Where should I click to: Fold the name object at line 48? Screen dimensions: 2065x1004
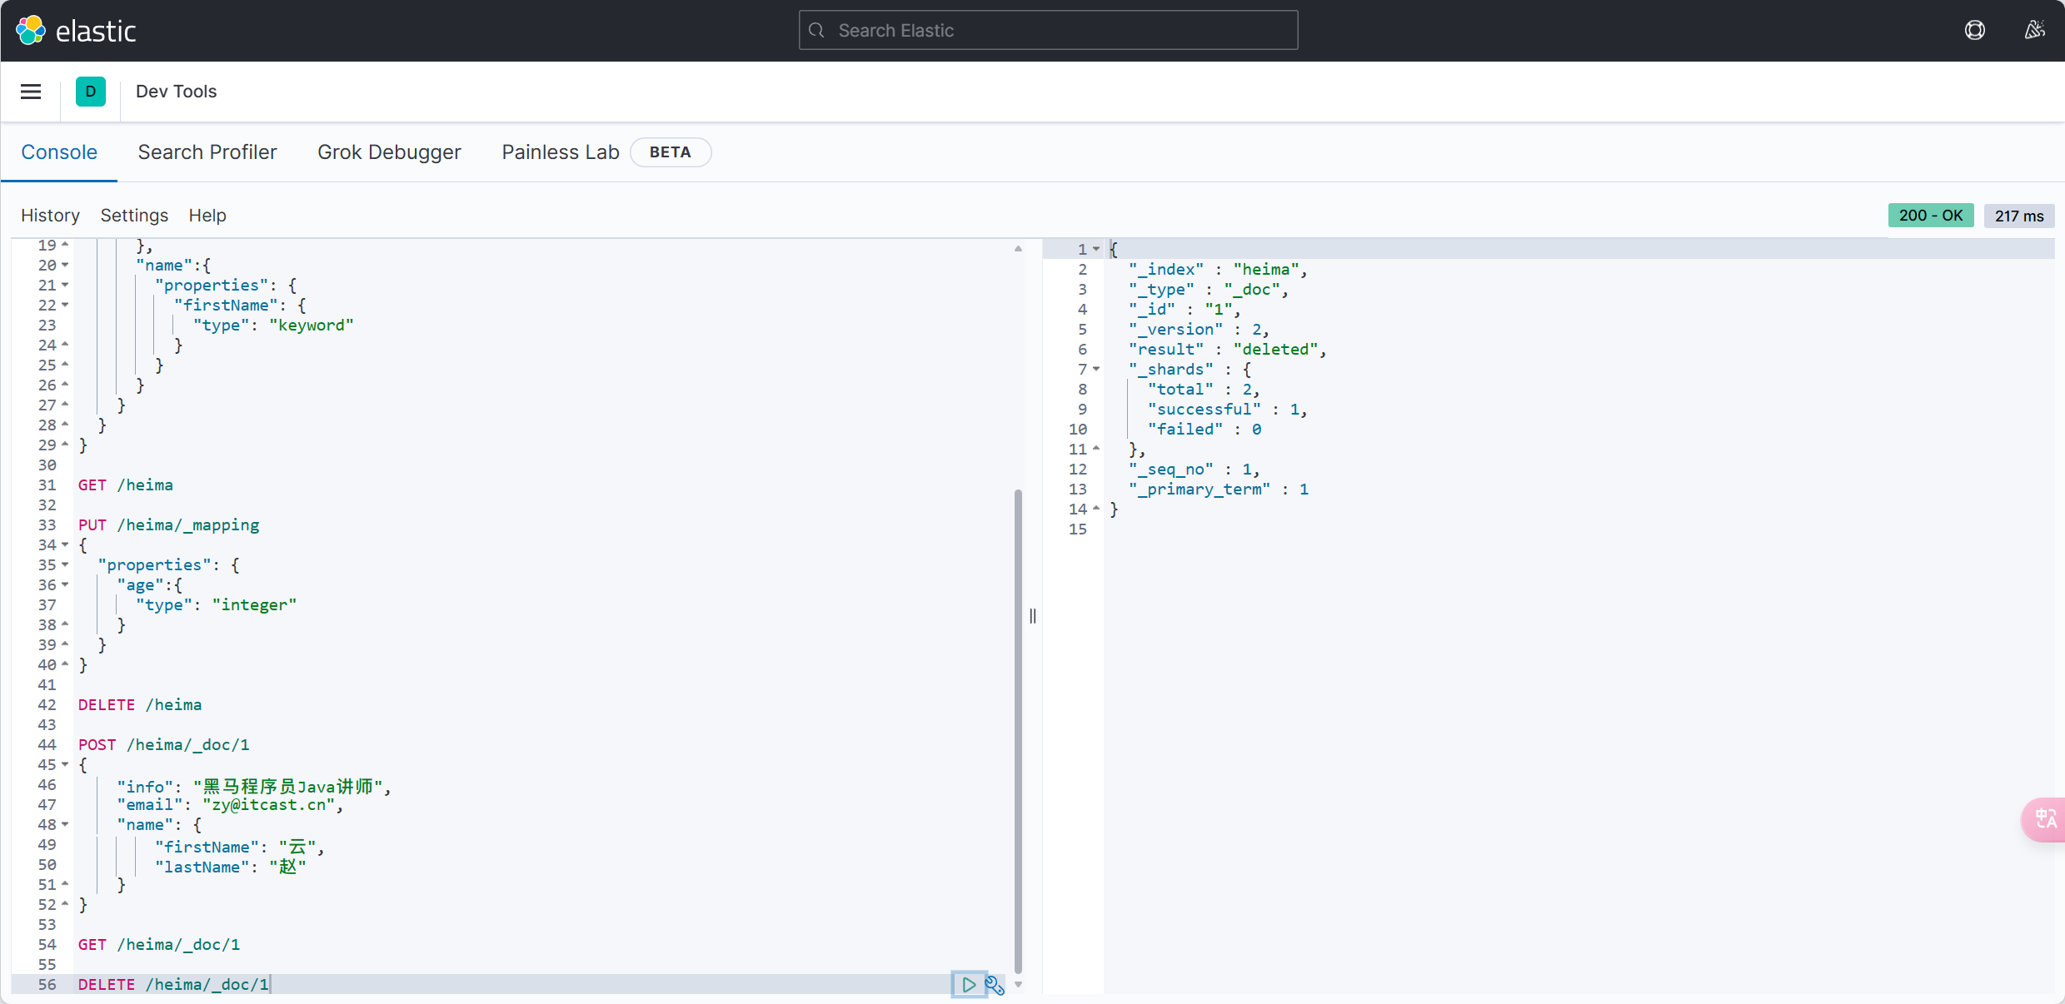(65, 824)
